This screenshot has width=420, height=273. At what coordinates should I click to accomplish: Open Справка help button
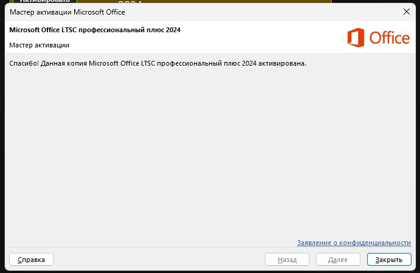pos(31,260)
